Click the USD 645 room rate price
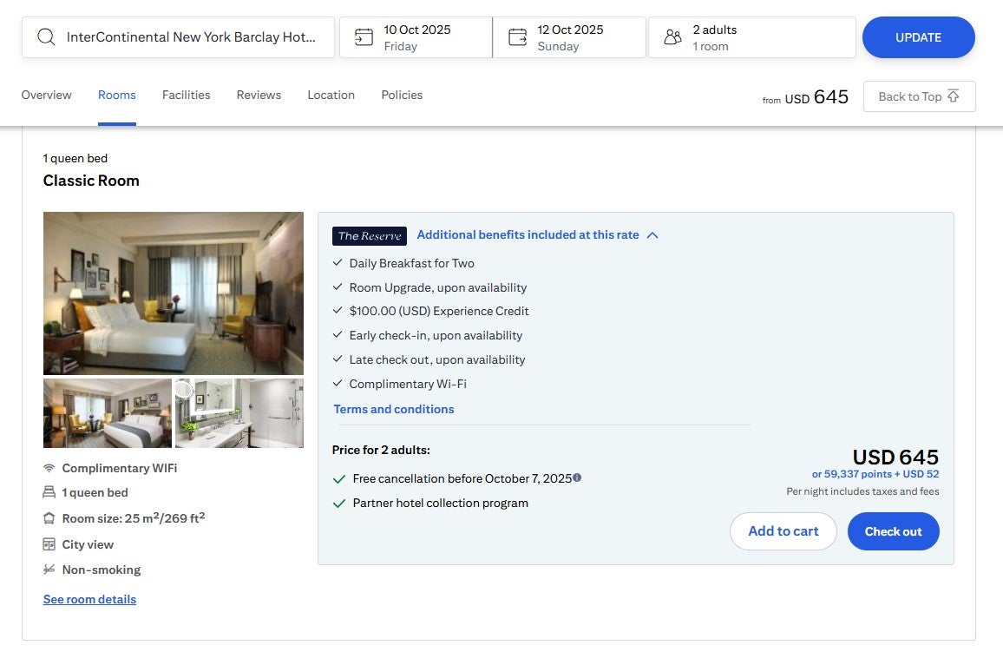The height and width of the screenshot is (652, 1003). coord(895,457)
